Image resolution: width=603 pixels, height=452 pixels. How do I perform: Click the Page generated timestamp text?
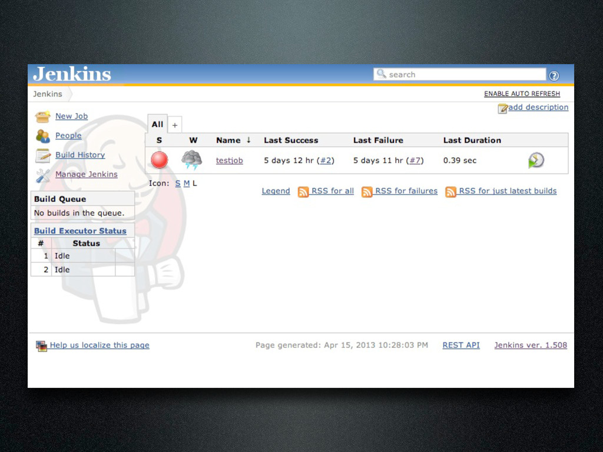[x=342, y=345]
